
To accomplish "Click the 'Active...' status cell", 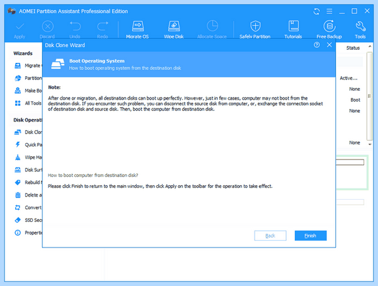I will point(348,78).
